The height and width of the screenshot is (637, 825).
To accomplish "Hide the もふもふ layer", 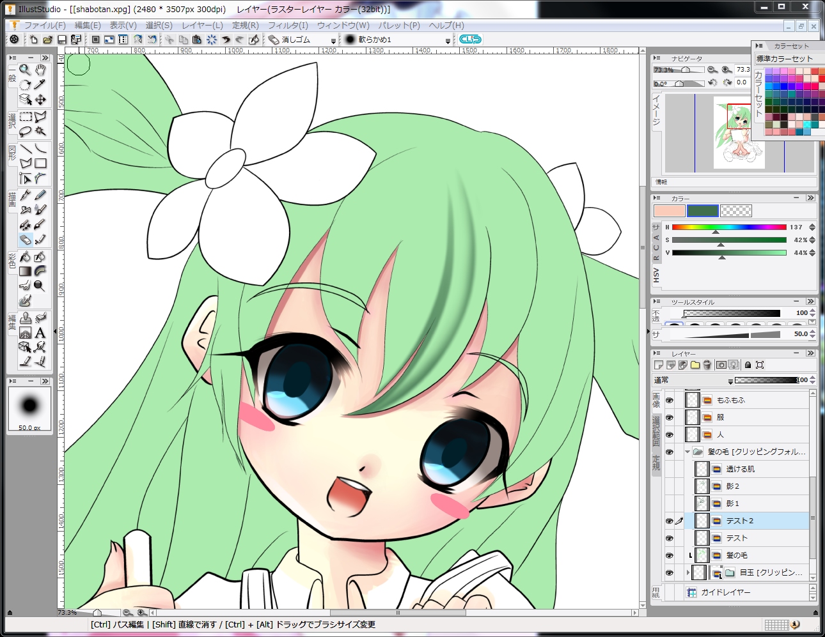I will (x=670, y=400).
